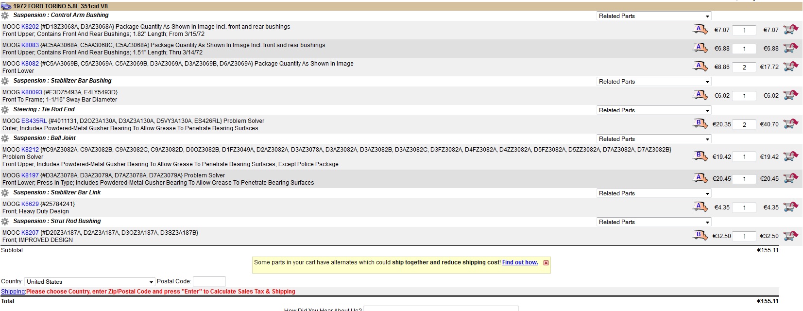Remove MOOG K80093 using its cart icon
The width and height of the screenshot is (803, 311).
(x=790, y=95)
